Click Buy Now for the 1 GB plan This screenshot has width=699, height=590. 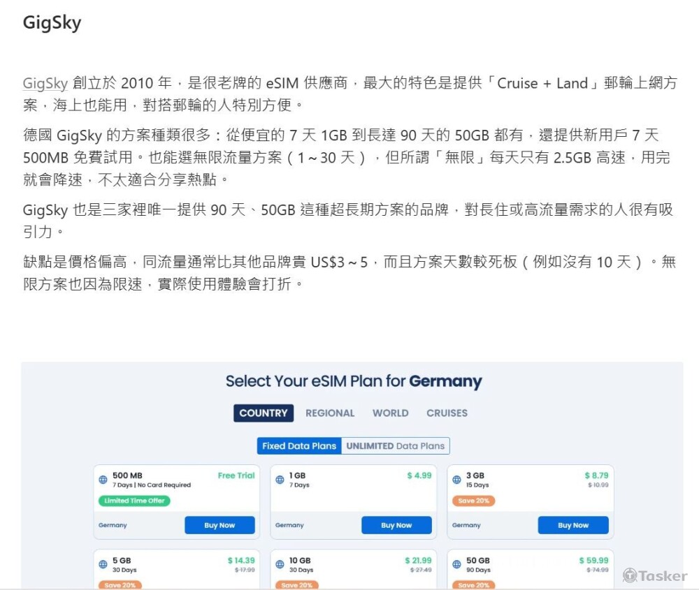pos(396,525)
